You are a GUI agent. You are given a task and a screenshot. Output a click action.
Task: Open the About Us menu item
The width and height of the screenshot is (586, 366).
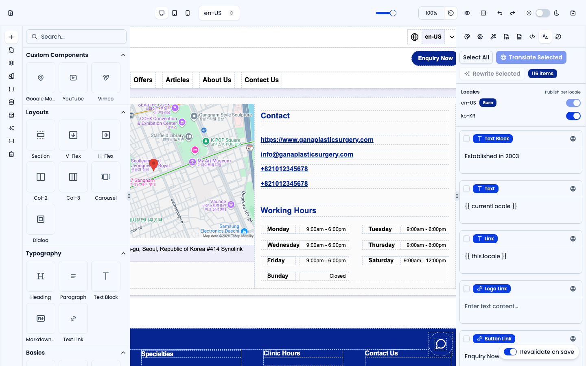click(x=217, y=80)
